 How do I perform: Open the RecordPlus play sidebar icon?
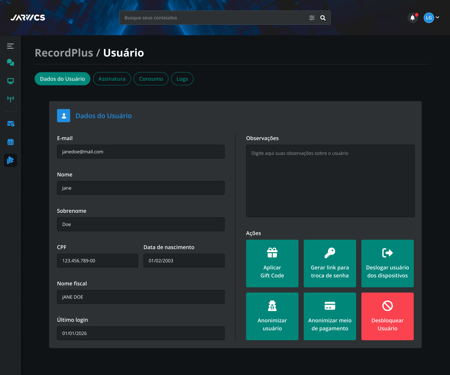pyautogui.click(x=10, y=160)
